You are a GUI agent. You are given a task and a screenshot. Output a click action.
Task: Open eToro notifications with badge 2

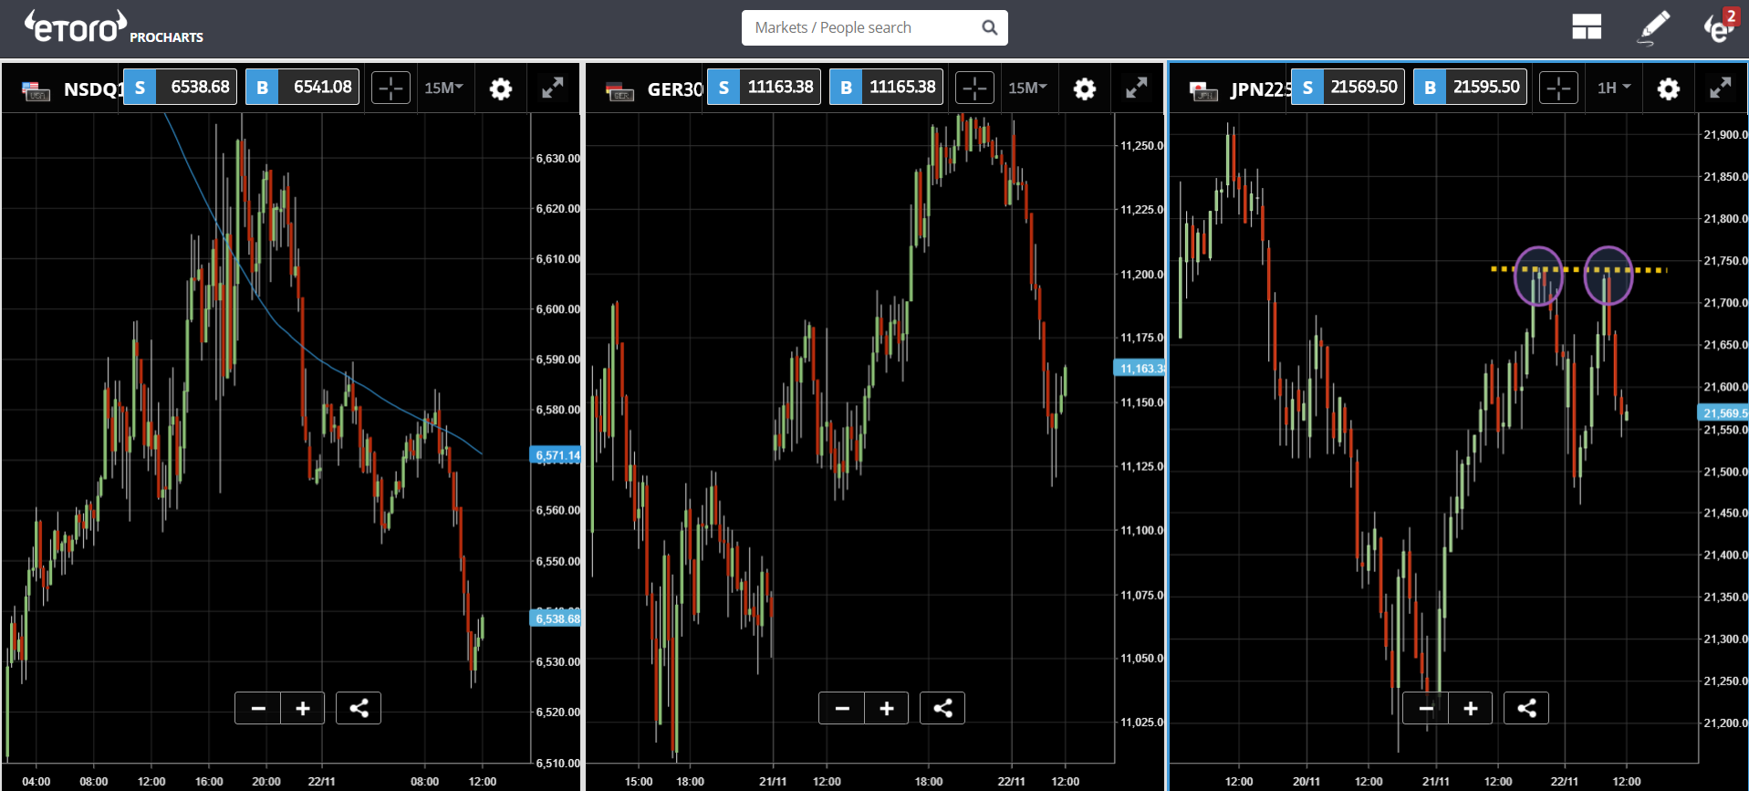tap(1721, 26)
